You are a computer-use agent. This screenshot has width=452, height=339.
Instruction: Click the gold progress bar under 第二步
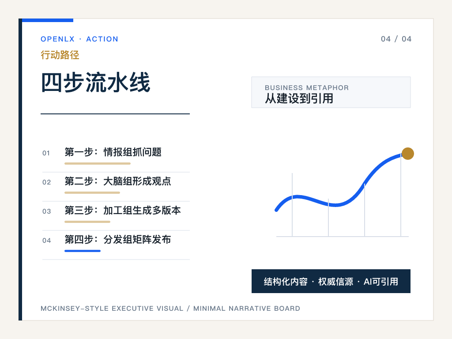pos(92,192)
